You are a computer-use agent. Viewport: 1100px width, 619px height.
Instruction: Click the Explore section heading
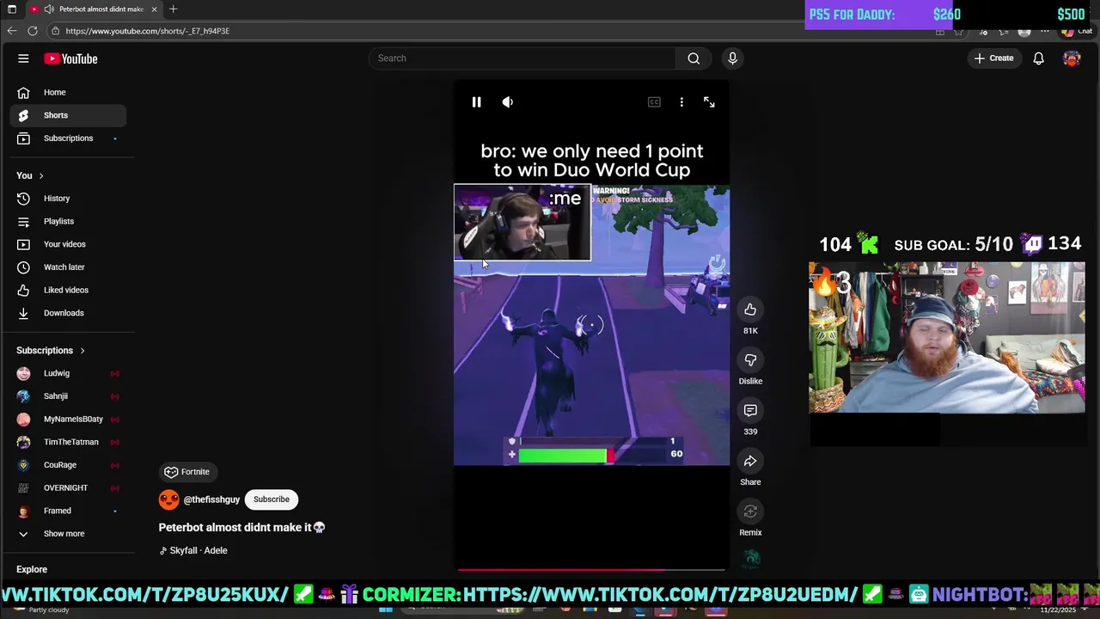tap(32, 569)
